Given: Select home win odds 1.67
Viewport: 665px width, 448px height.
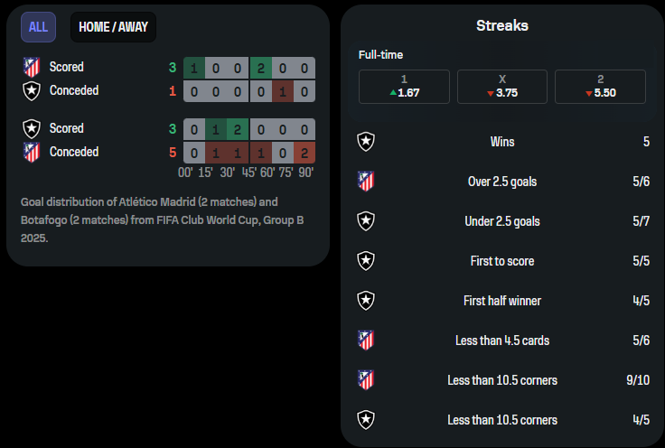Looking at the screenshot, I should (x=404, y=87).
